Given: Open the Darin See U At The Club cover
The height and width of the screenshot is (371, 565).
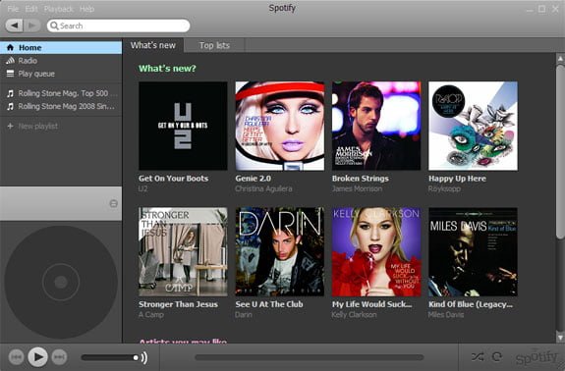Looking at the screenshot, I should coord(280,251).
